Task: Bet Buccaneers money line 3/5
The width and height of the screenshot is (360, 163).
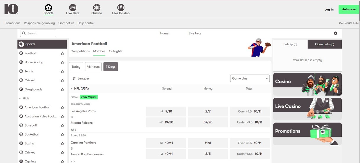Action: [208, 154]
